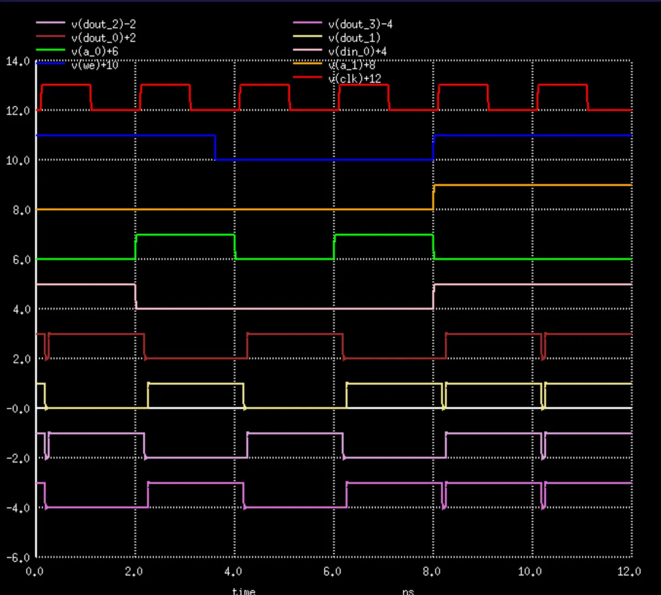Click the 12.0 x-axis tick label
This screenshot has height=595, width=661.
(x=629, y=571)
